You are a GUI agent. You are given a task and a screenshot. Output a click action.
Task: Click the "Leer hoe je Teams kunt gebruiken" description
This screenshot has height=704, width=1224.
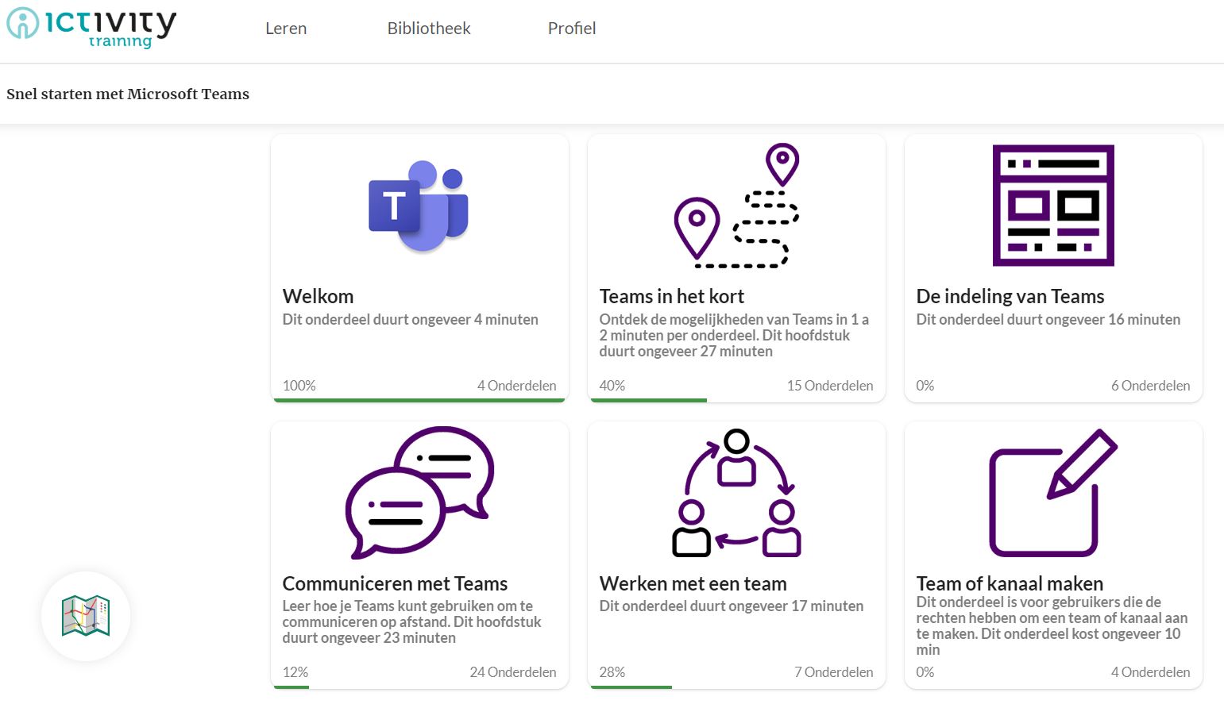411,621
